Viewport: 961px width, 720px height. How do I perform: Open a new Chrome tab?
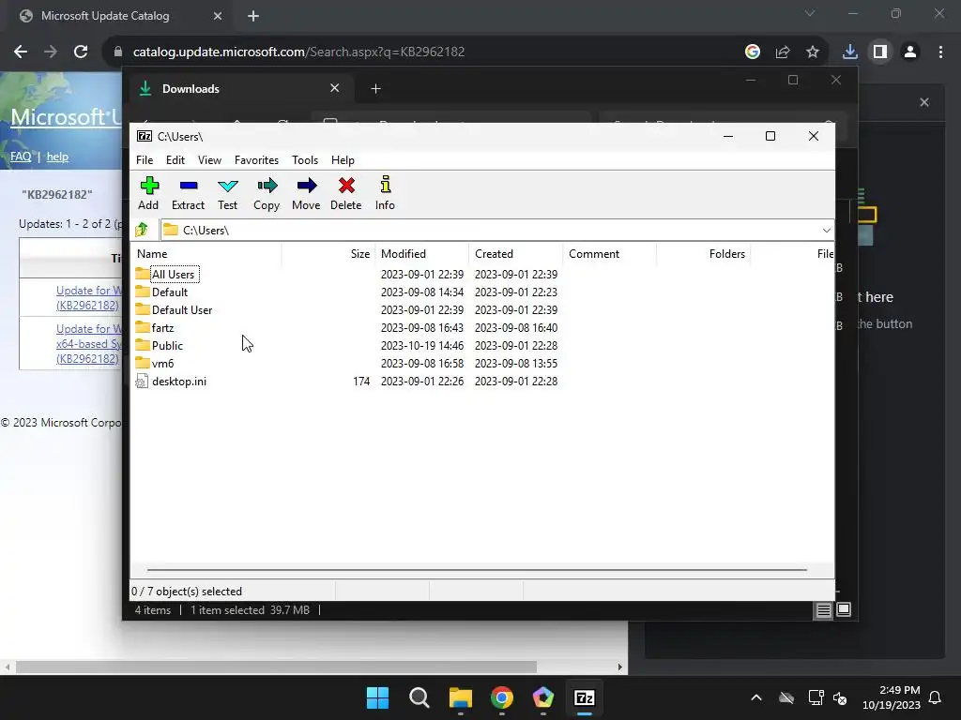point(253,16)
